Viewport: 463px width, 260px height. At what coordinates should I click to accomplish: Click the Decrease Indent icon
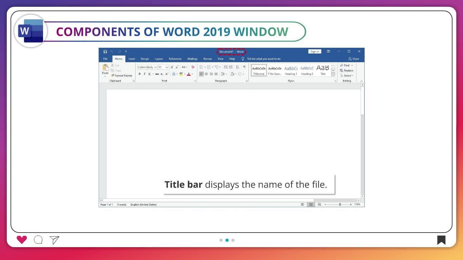[x=226, y=67]
